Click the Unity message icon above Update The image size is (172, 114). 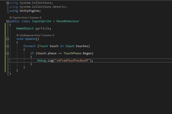pos(18,35)
